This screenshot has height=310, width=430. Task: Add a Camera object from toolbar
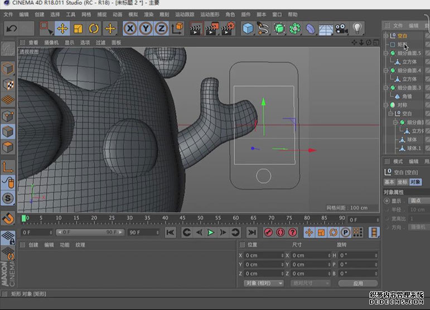tap(341, 28)
